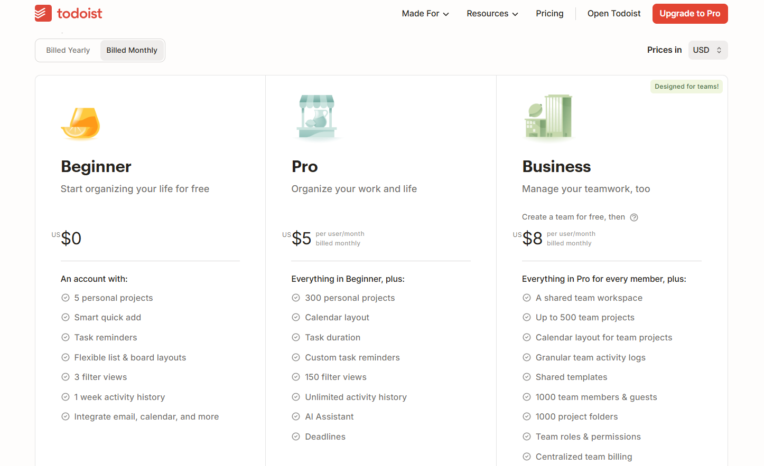Click the $8 Business price
Screen dimensions: 764x466
coord(532,239)
